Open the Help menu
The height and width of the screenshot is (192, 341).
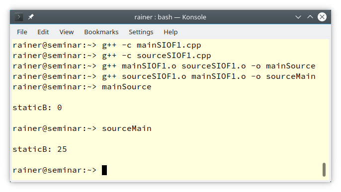[x=170, y=32]
